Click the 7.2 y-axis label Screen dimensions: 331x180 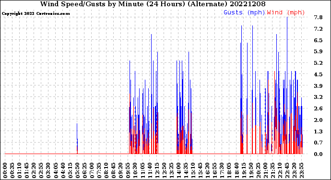pos(318,29)
